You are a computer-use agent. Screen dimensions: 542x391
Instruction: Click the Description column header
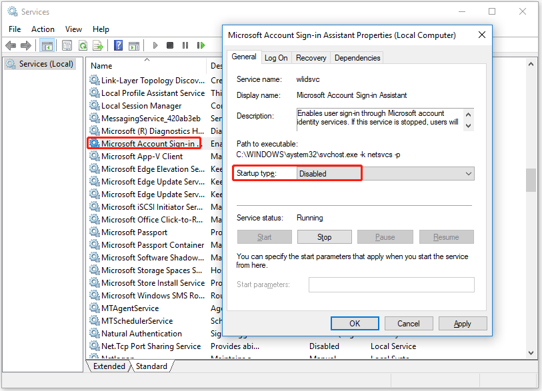point(216,66)
